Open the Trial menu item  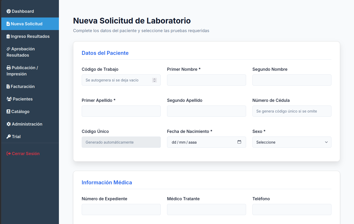30,137
